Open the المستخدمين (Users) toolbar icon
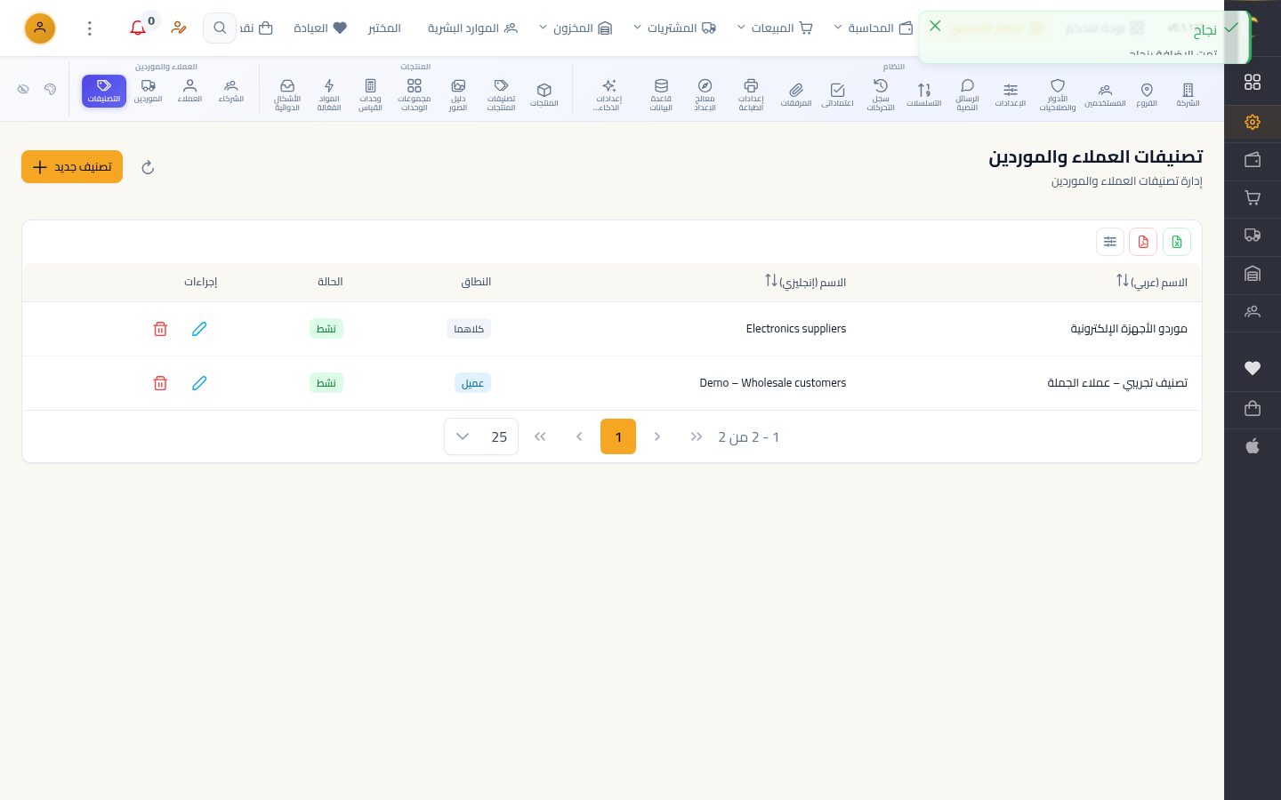Screen dimensions: 1281x800 pos(1105,93)
